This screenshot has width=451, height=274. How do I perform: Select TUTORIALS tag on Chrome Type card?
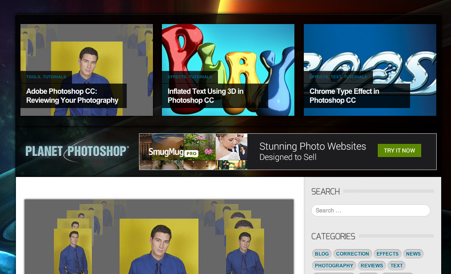click(355, 77)
